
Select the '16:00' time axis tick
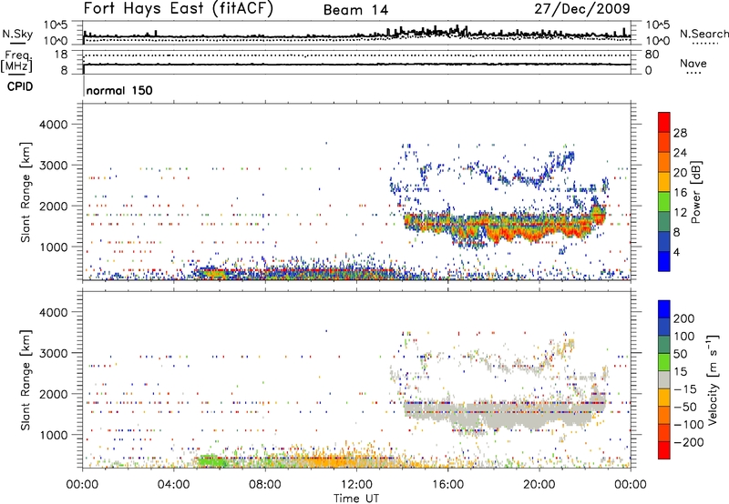pyautogui.click(x=447, y=485)
